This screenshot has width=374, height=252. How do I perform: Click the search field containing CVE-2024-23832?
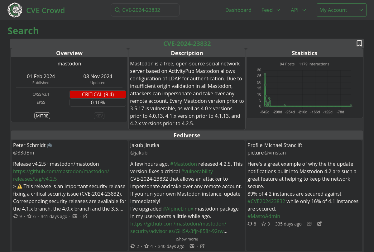(x=145, y=10)
